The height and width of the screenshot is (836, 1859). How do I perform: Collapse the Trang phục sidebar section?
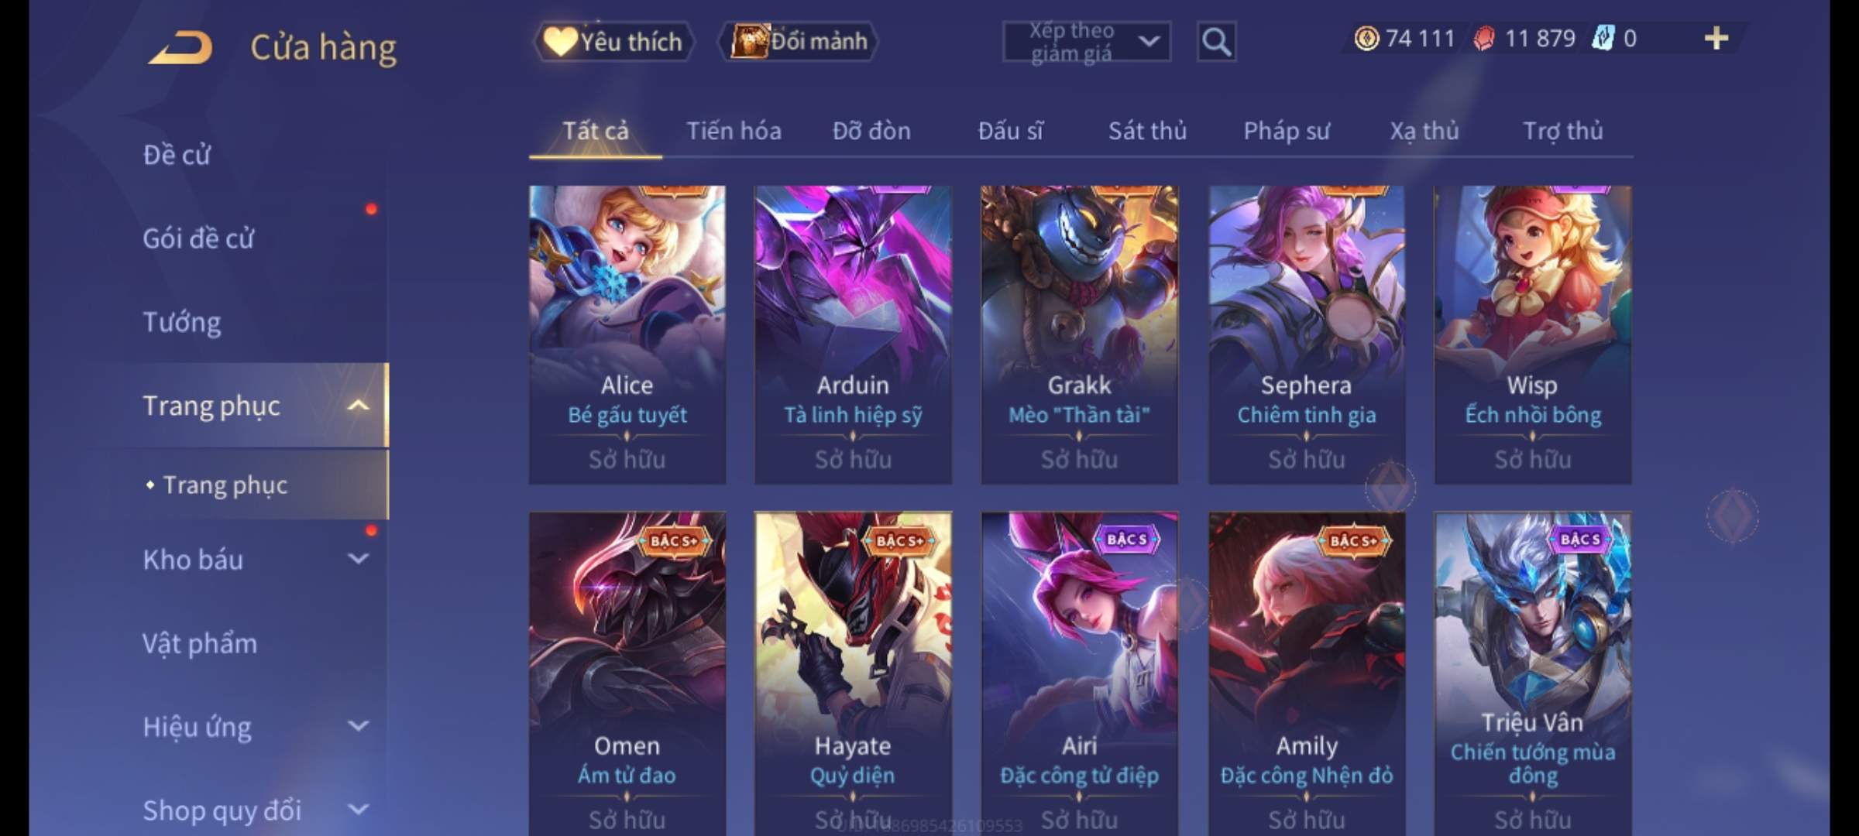[x=358, y=406]
